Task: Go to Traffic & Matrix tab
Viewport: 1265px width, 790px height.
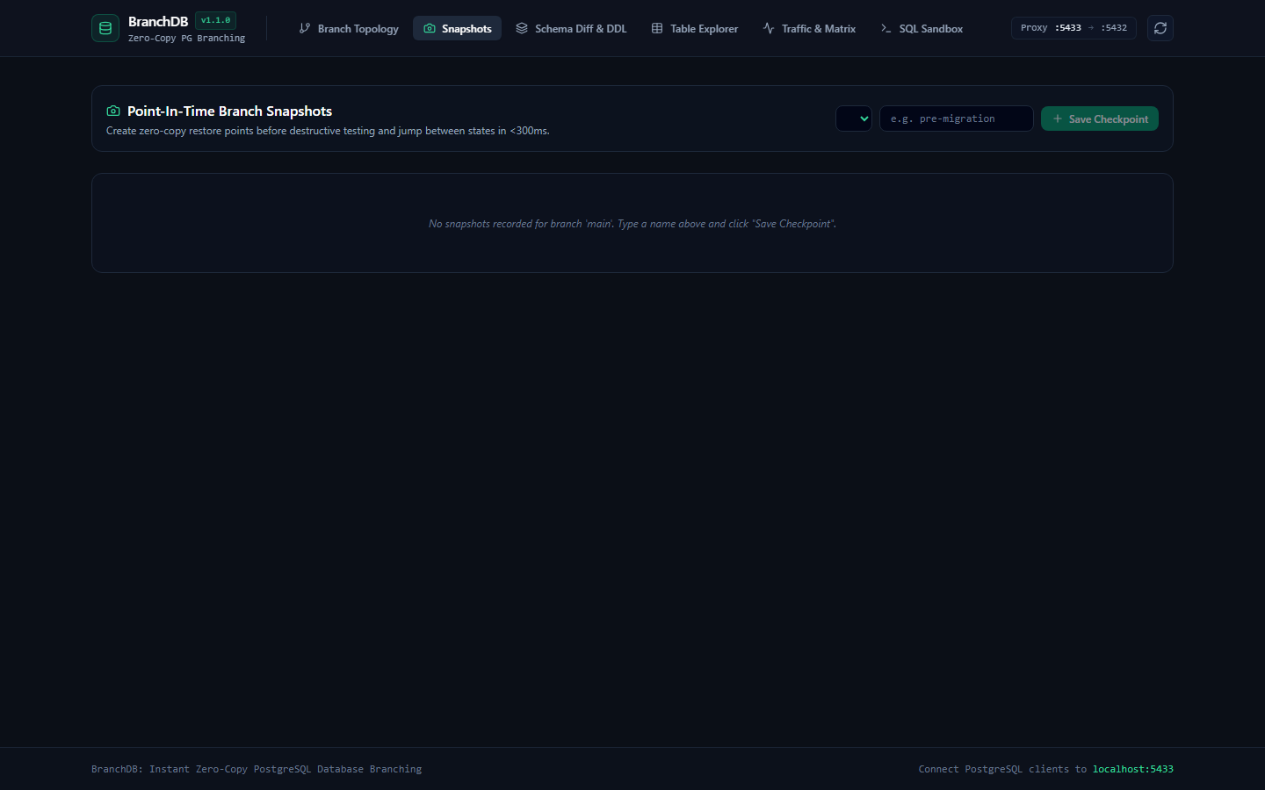Action: (x=809, y=28)
